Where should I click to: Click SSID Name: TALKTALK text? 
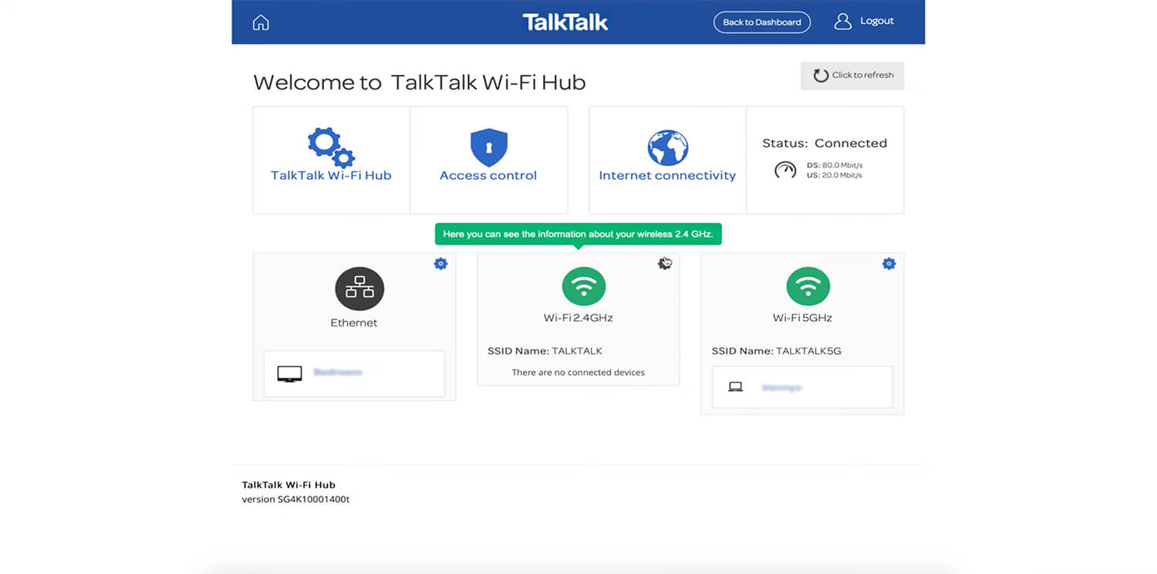tap(545, 351)
